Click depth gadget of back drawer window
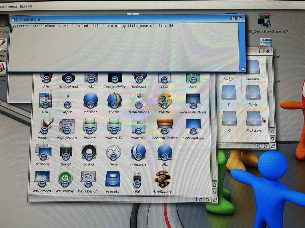Image resolution: width=305 pixels, height=228 pixels. (x=268, y=51)
